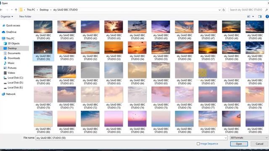
Task: Select thumbnail sky SAAD BBC STUDIO (75)
Action: point(161,94)
